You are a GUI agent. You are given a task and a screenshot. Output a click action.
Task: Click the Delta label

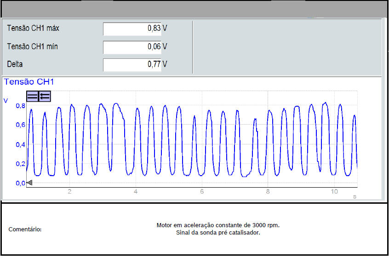point(15,64)
